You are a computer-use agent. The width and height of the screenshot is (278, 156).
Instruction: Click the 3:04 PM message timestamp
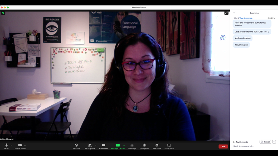[x=271, y=18]
